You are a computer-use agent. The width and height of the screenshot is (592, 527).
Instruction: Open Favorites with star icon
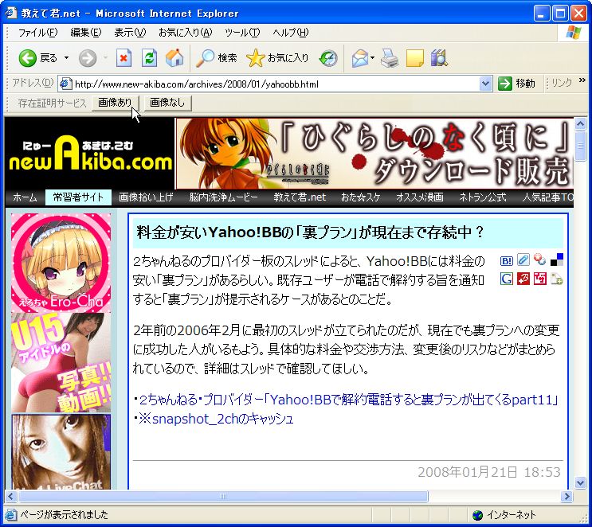pyautogui.click(x=277, y=58)
